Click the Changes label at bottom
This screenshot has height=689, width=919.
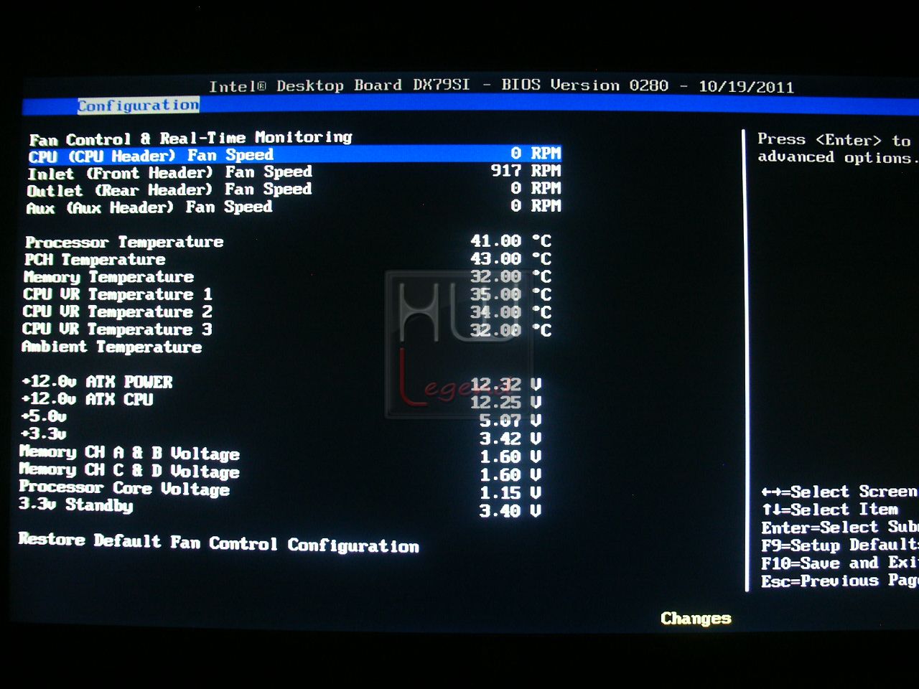tap(696, 619)
